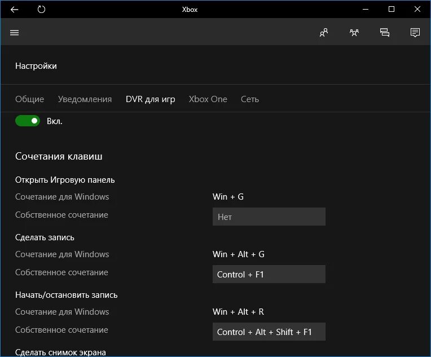Maximize the Xbox window

click(392, 10)
